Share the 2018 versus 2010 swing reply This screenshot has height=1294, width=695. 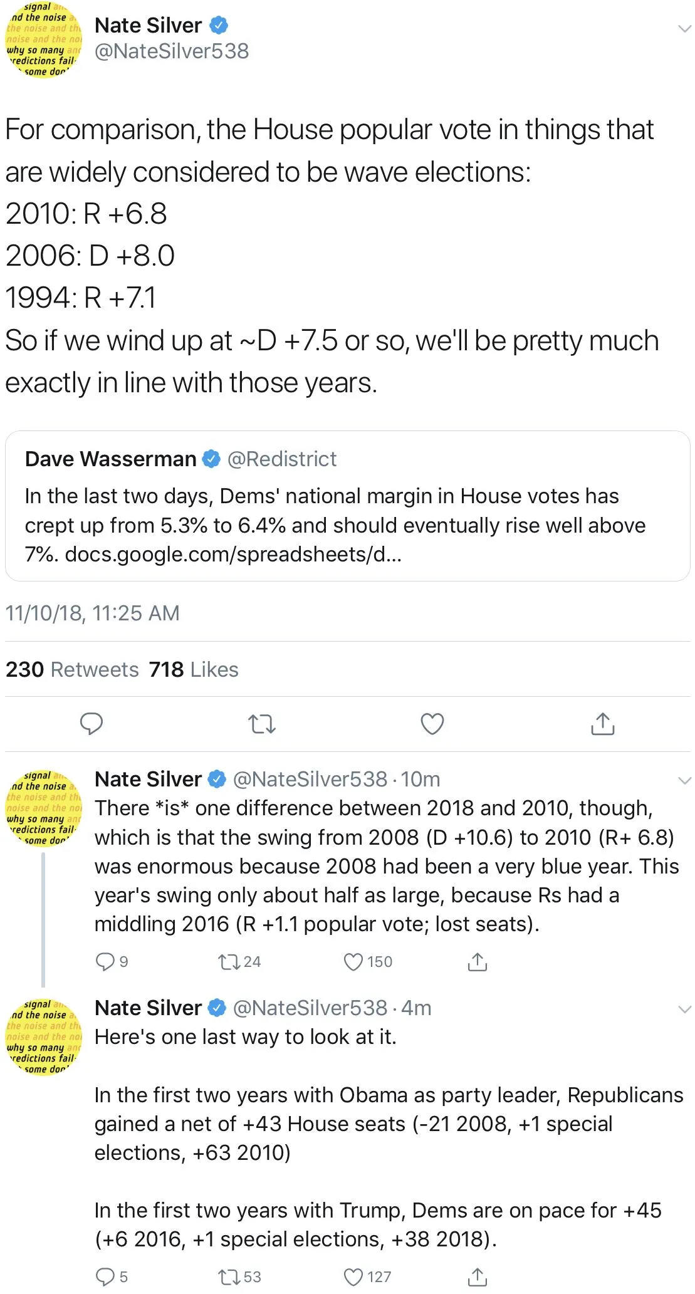click(x=477, y=961)
